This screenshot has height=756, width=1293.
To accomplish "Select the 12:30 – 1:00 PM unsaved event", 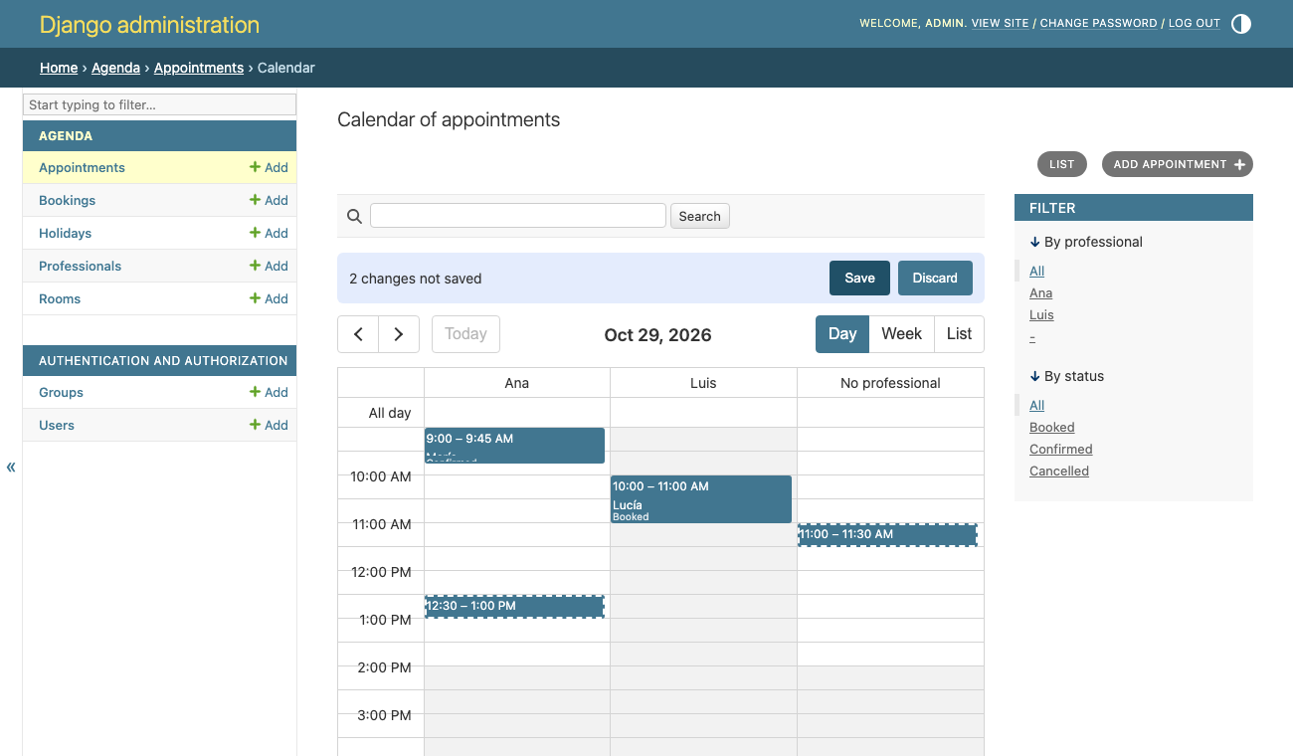I will pos(514,606).
